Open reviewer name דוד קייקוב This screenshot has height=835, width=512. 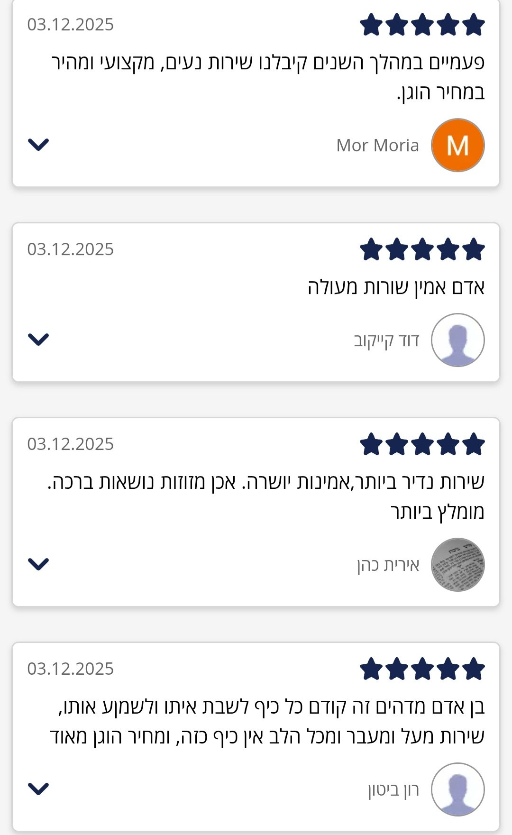[386, 340]
